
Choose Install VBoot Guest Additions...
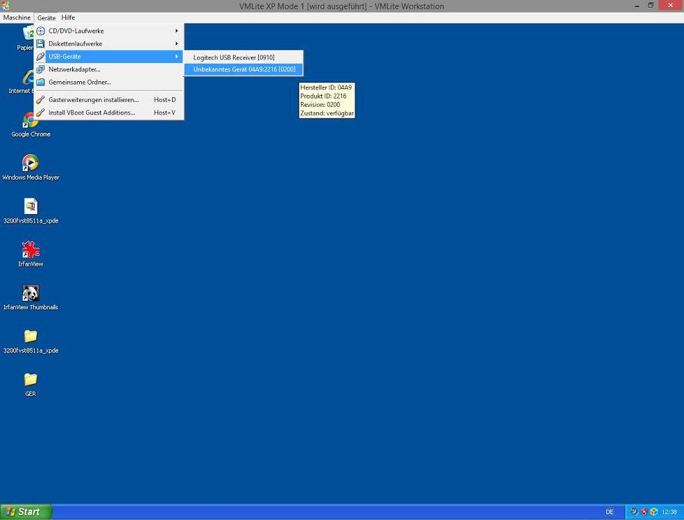(108, 112)
